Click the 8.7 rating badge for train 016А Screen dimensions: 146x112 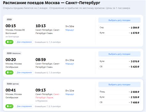click(x=9, y=106)
